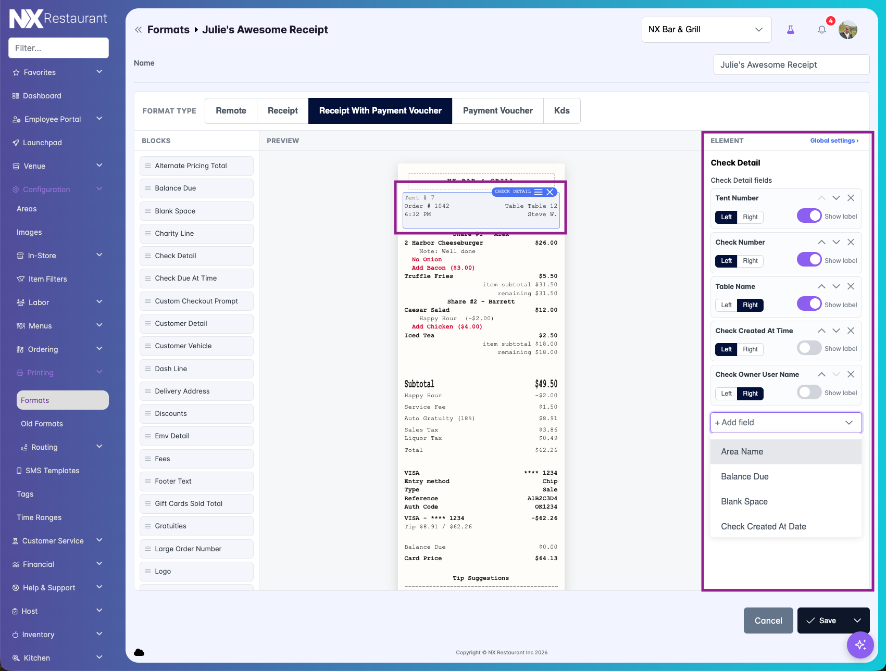
Task: Move Check Created At Time field down
Action: click(836, 331)
